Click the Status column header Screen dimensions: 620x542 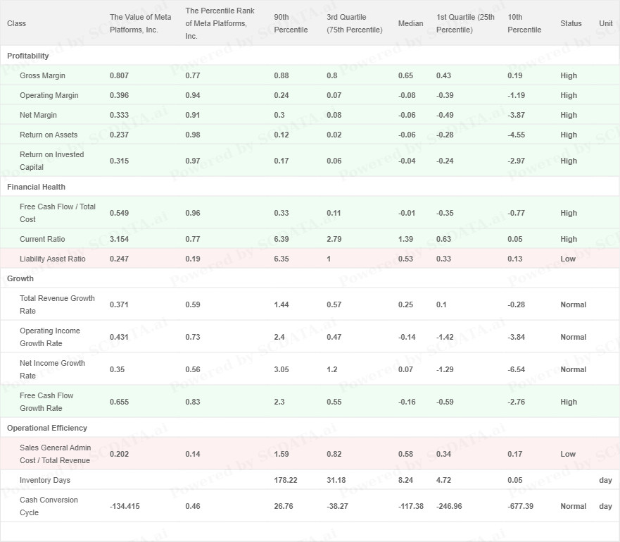click(x=571, y=23)
